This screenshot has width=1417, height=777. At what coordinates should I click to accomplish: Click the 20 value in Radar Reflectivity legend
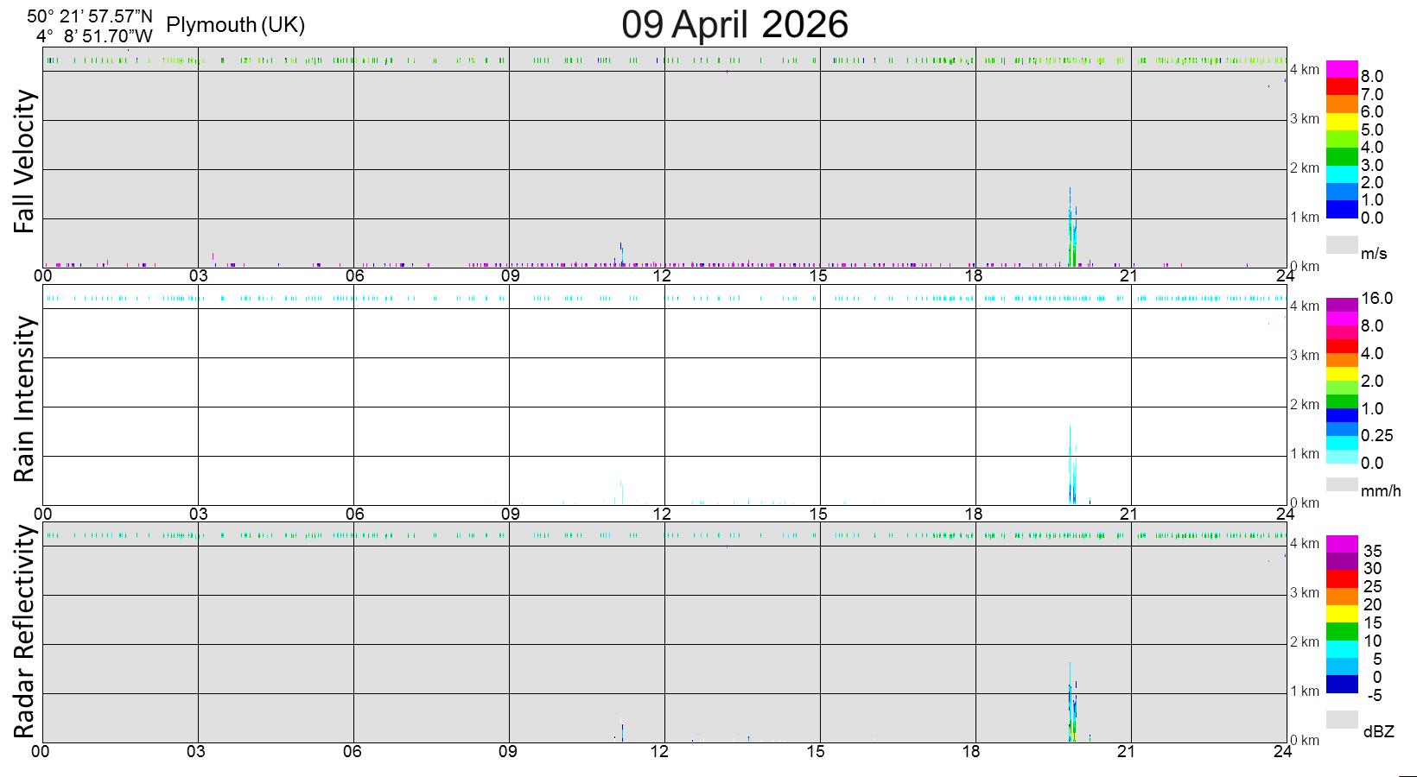(1373, 605)
